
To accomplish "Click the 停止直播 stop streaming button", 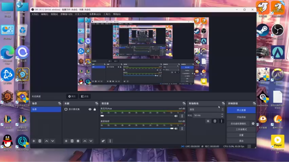I will pyautogui.click(x=241, y=110).
